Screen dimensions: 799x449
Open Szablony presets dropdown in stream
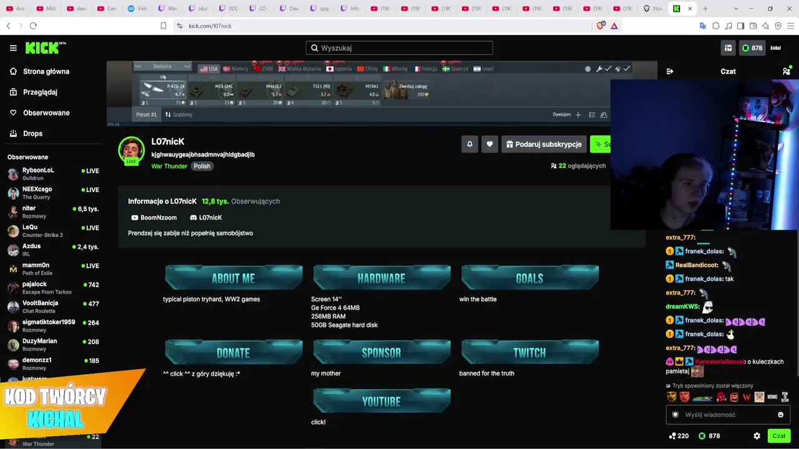(179, 115)
